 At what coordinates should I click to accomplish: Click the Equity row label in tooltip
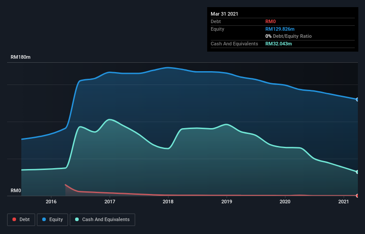tap(217, 29)
